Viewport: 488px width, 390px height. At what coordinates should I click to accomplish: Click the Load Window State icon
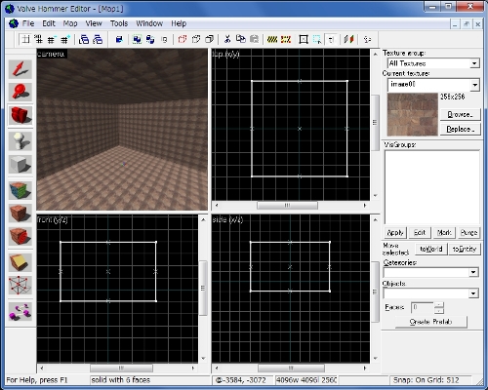click(x=84, y=40)
